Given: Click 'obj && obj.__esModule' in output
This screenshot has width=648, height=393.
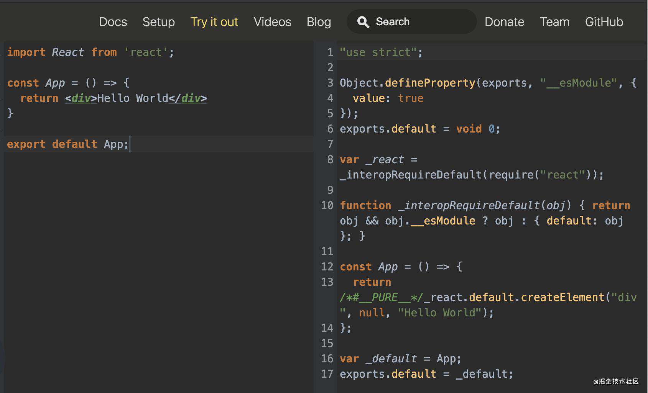Looking at the screenshot, I should tap(407, 221).
